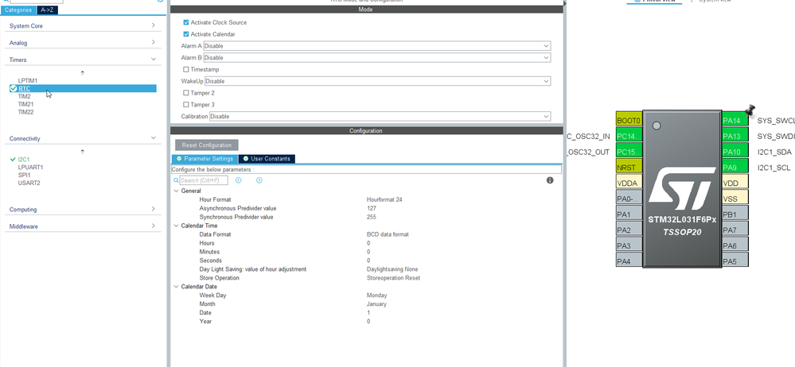Go to previous search result arrow
Image resolution: width=795 pixels, height=367 pixels.
(x=238, y=180)
